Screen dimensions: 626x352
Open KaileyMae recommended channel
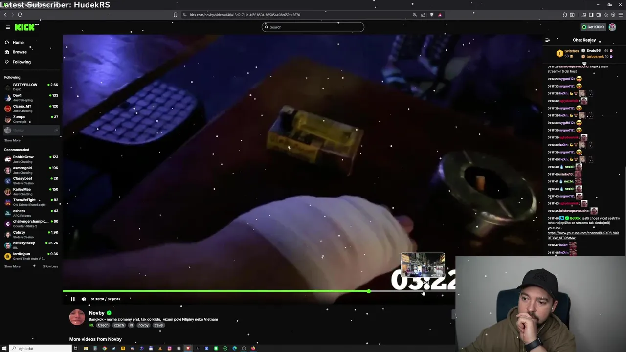[x=31, y=192]
